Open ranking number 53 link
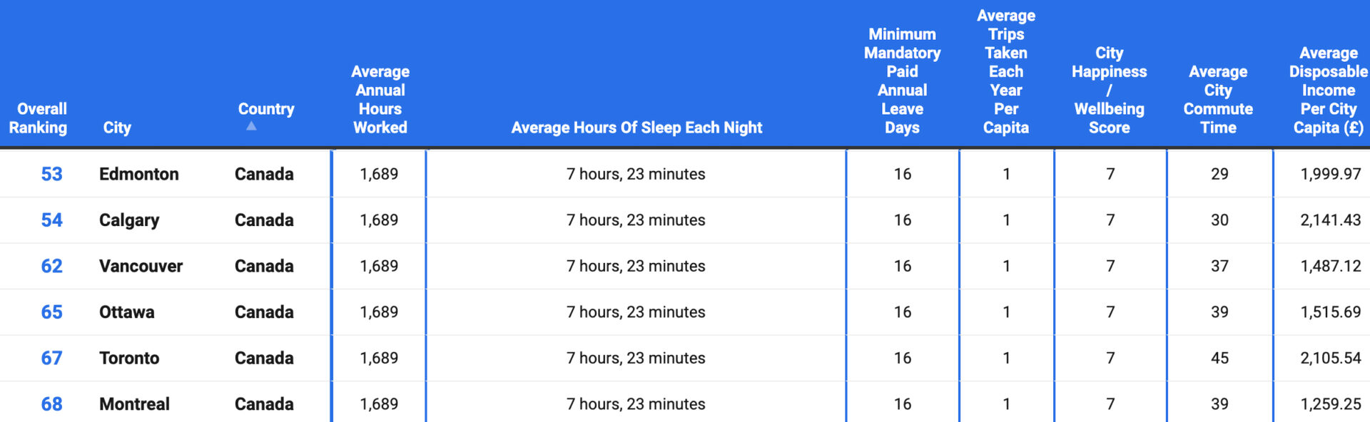Image resolution: width=1370 pixels, height=422 pixels. [51, 174]
